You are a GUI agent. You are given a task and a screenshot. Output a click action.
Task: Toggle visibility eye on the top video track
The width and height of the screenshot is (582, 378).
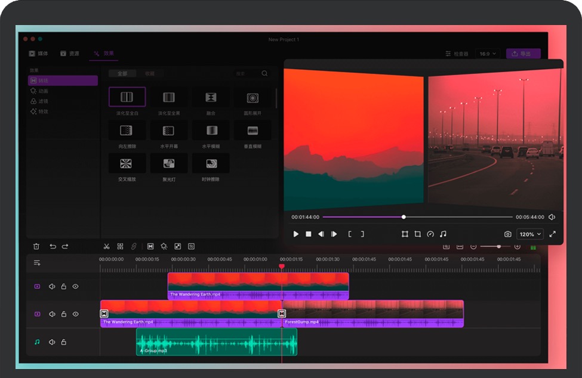tap(75, 287)
